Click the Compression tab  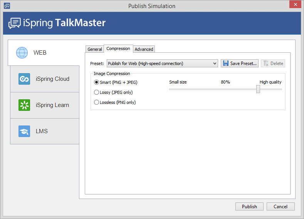click(x=118, y=49)
